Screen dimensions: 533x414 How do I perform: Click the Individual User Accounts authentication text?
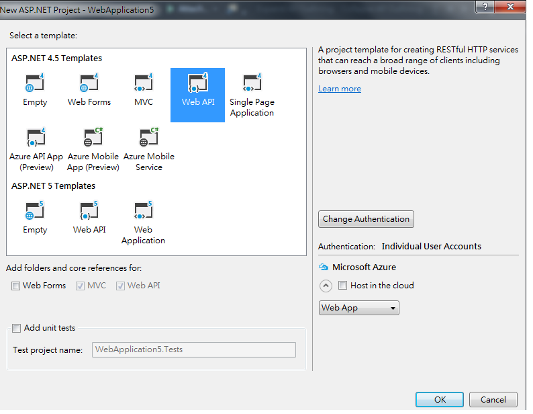pos(432,247)
